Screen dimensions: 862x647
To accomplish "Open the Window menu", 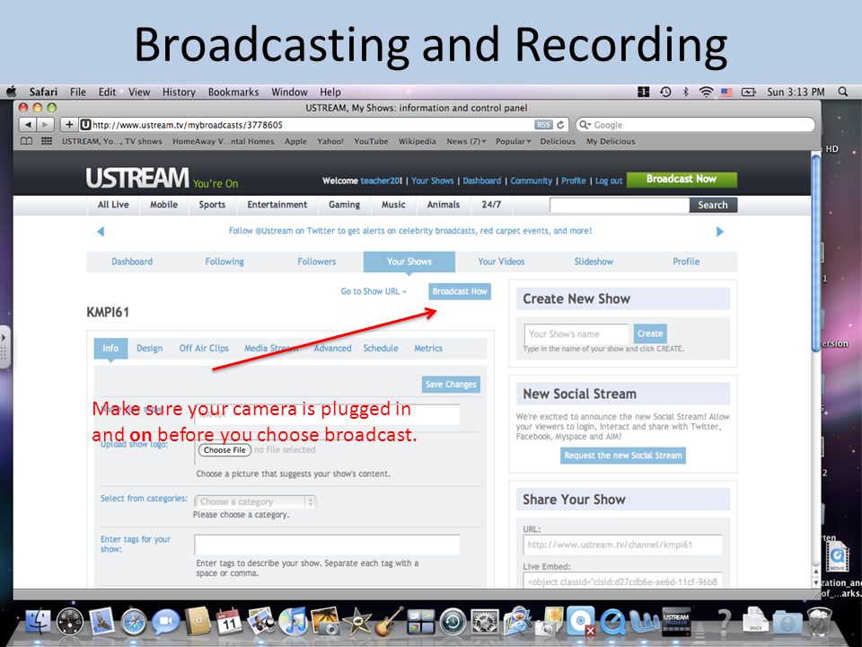I will [289, 92].
